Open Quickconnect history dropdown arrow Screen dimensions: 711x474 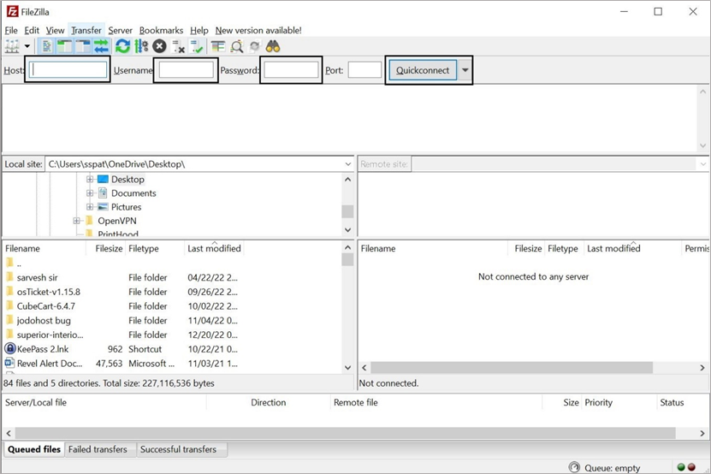click(465, 70)
